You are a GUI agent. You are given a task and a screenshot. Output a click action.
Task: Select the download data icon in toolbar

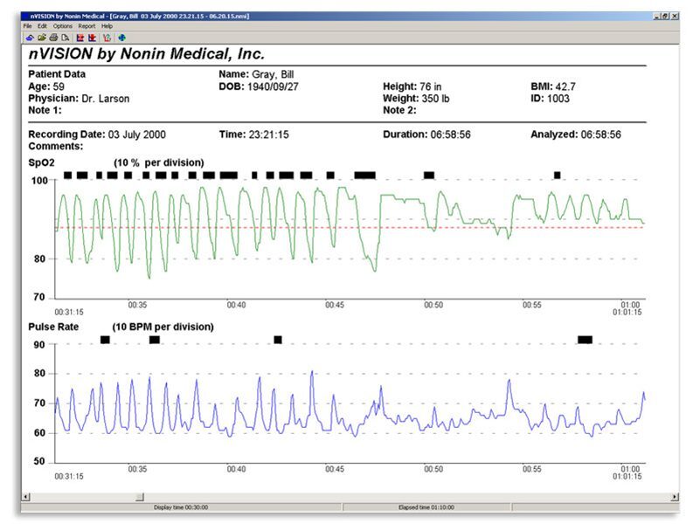pos(30,38)
